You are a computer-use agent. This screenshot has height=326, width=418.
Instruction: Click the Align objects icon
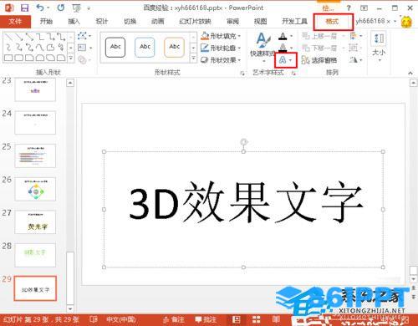pyautogui.click(x=354, y=36)
